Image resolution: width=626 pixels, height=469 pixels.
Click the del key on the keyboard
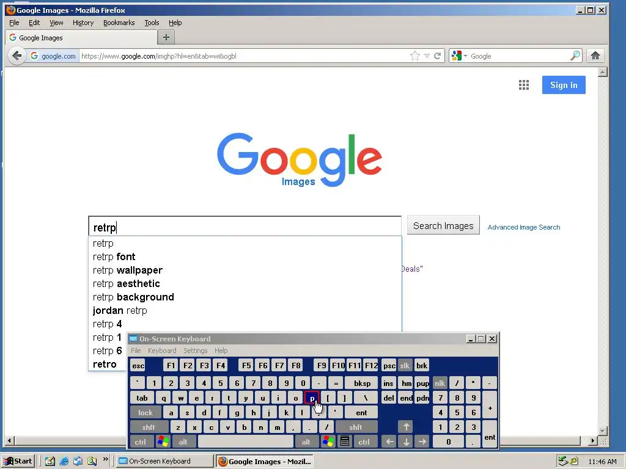388,398
